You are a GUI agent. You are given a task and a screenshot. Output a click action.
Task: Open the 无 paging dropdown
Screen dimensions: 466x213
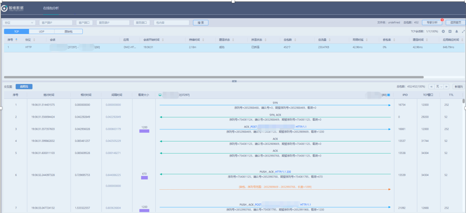[x=439, y=87]
